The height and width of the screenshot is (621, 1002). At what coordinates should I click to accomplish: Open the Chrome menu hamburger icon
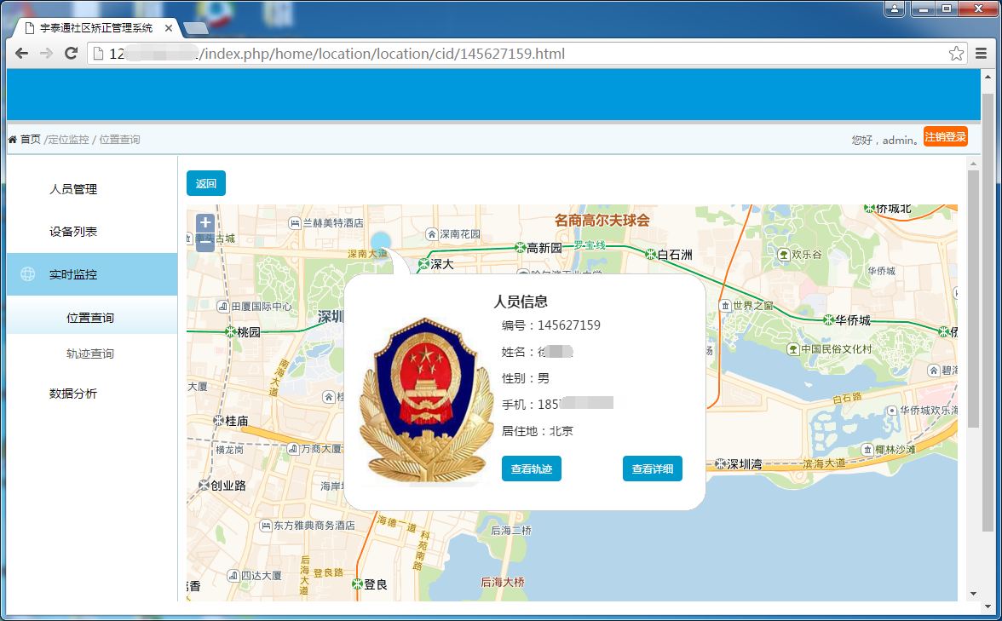point(981,54)
